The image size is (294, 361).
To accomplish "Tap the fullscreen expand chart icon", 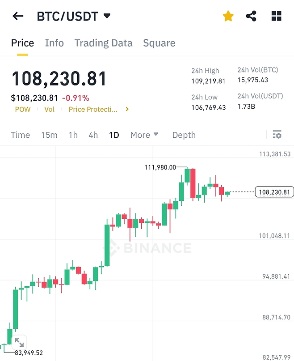I will (19, 343).
